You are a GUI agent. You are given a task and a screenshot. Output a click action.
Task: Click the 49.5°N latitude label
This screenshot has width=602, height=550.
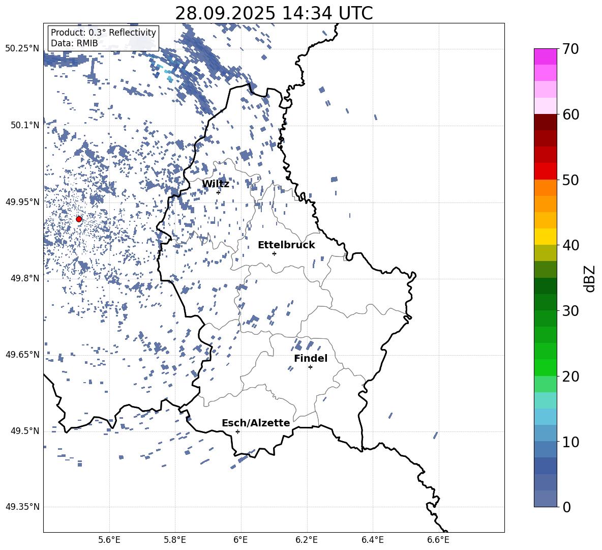tap(25, 430)
